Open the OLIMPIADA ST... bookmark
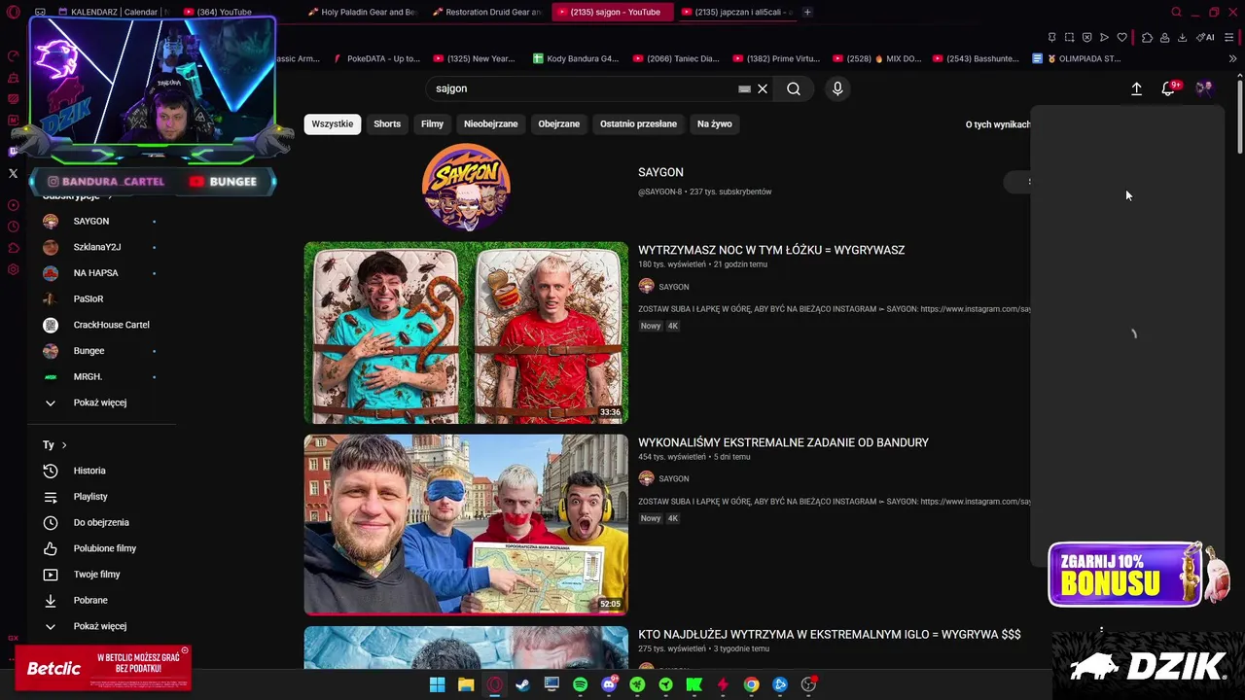 [x=1077, y=58]
